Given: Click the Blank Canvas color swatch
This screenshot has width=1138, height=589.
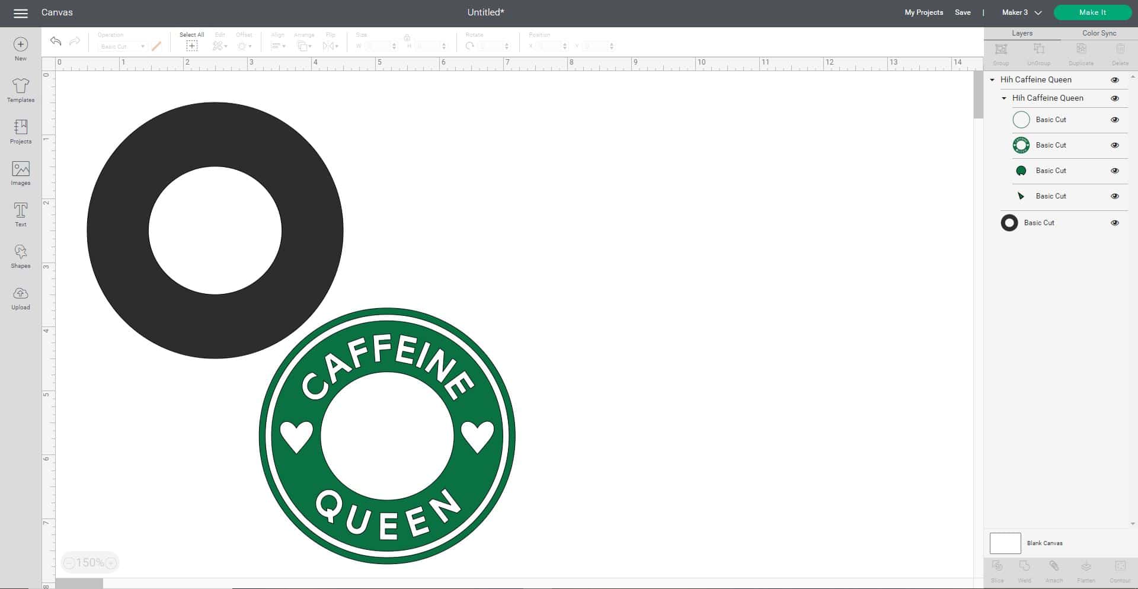Looking at the screenshot, I should (x=1005, y=543).
